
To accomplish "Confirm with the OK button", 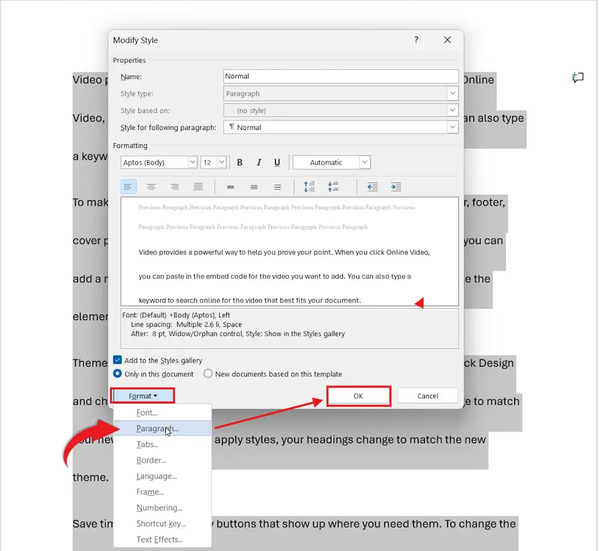I will tap(359, 396).
